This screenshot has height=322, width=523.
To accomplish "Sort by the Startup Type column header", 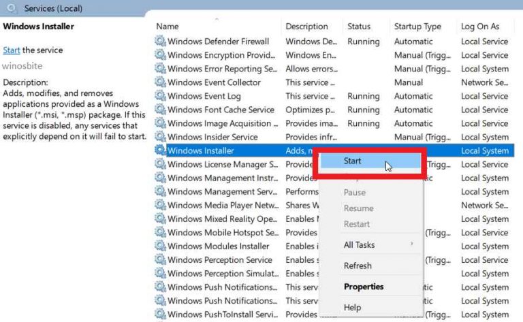I will pyautogui.click(x=417, y=27).
